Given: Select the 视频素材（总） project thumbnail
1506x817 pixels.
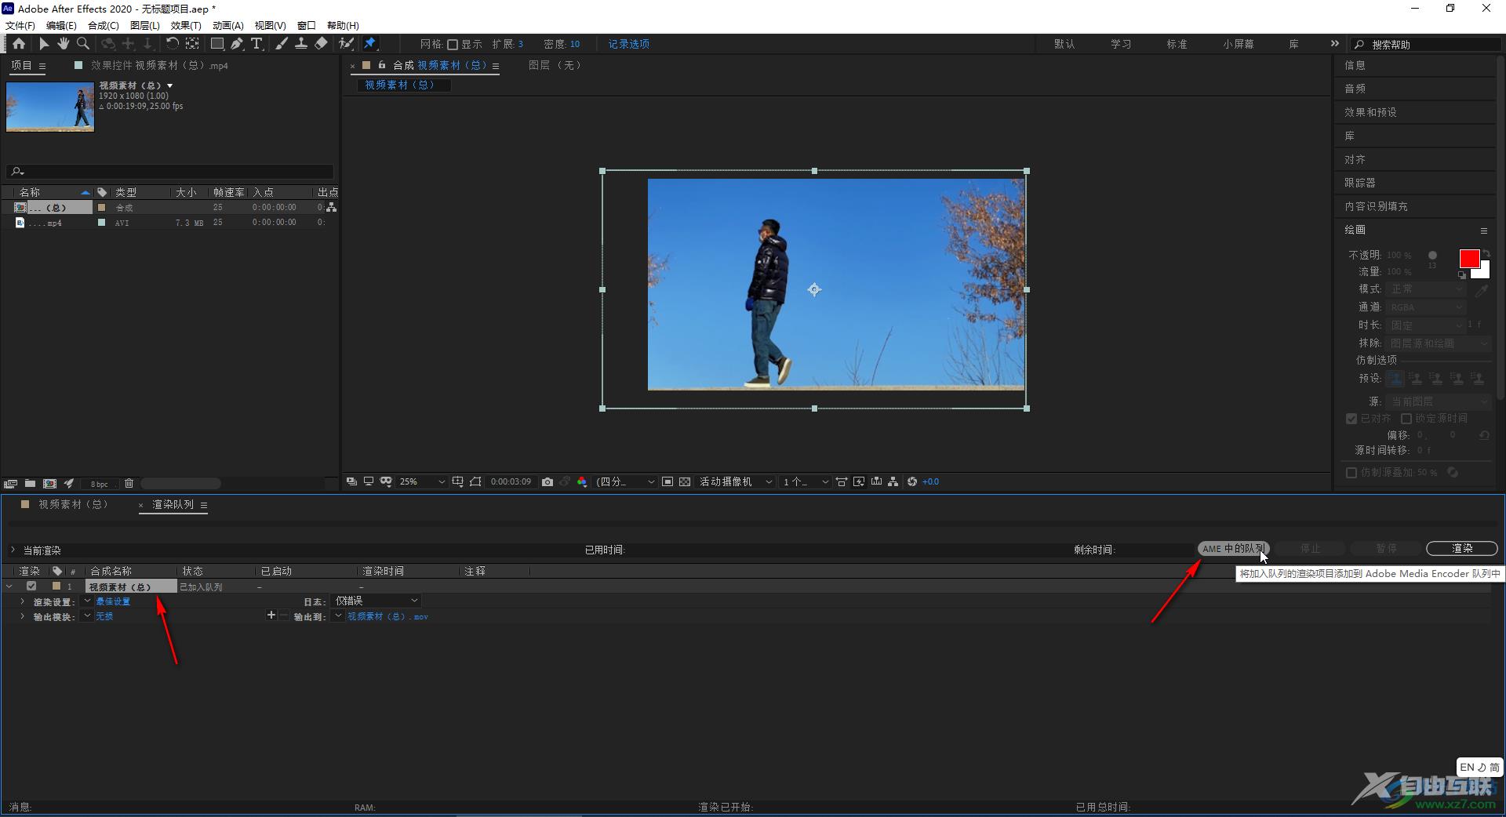Looking at the screenshot, I should [50, 107].
